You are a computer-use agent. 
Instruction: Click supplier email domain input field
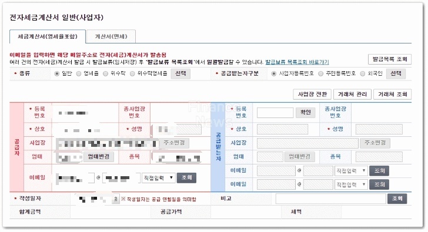pos(121,178)
